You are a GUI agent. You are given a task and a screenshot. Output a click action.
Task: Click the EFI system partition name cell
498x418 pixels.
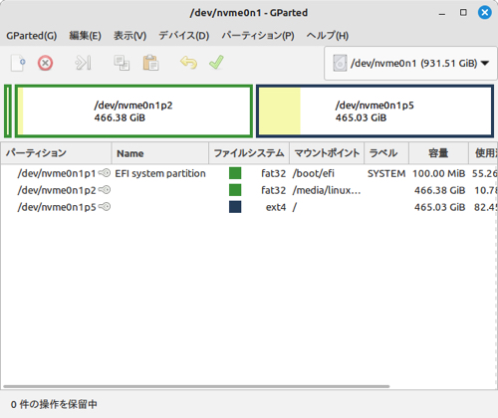click(160, 173)
